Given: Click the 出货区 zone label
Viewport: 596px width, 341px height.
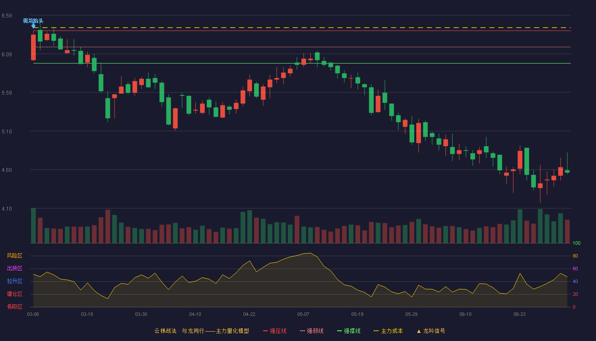Looking at the screenshot, I should pyautogui.click(x=14, y=269).
